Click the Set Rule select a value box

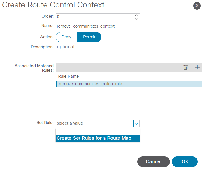tap(94, 123)
